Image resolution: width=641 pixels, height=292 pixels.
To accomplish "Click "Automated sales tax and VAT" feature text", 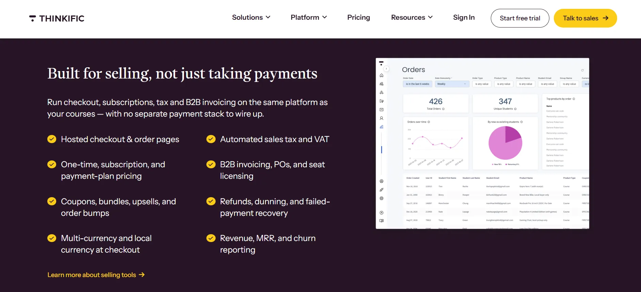I will pyautogui.click(x=275, y=139).
